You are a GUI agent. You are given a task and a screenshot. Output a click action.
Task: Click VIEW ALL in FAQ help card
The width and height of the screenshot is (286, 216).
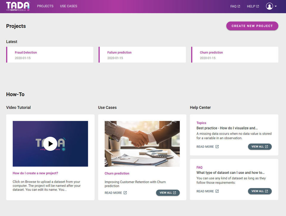[260, 191]
